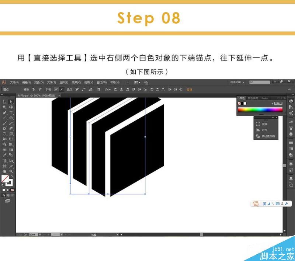Open the artboard navigation dropdown

point(62,234)
